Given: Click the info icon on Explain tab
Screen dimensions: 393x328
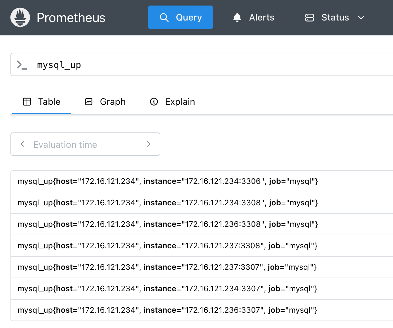Looking at the screenshot, I should pyautogui.click(x=154, y=102).
